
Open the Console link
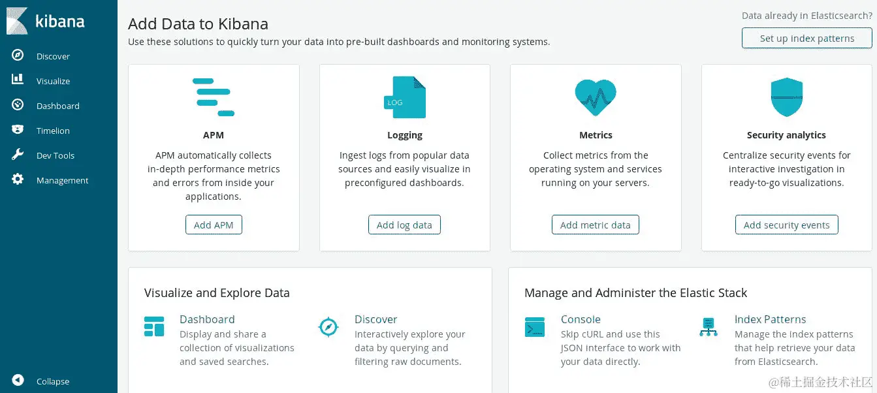click(x=581, y=319)
